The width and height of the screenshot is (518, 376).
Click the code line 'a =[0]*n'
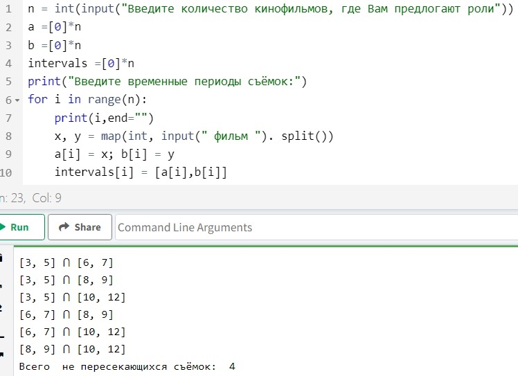tap(55, 27)
